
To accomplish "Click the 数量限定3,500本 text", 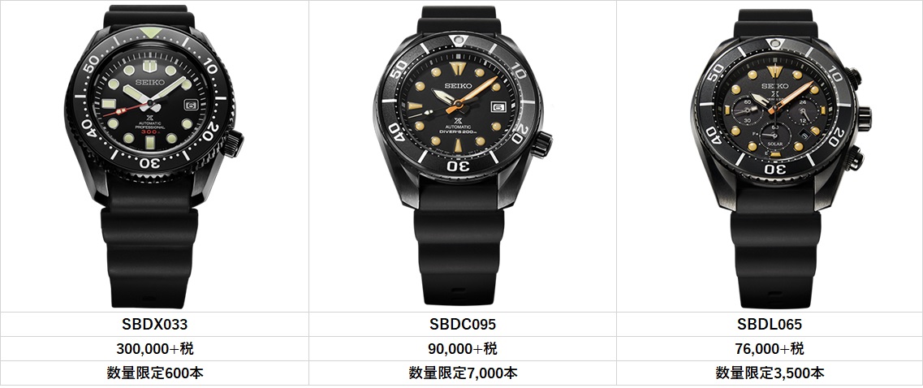I will 770,373.
